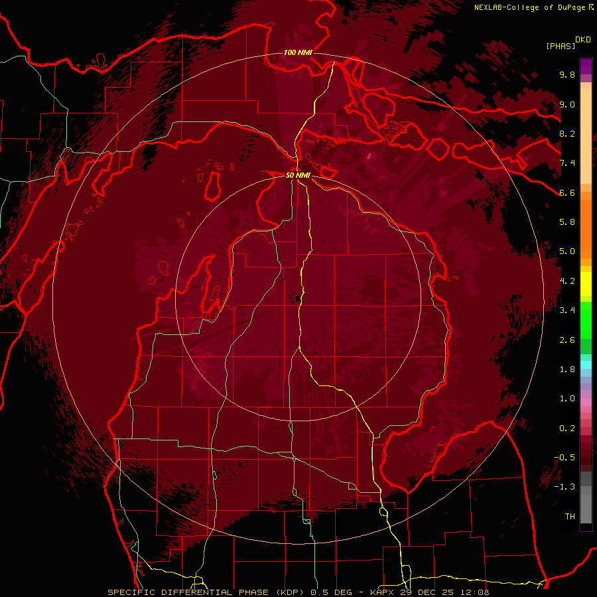597x597 pixels.
Task: Click the "100 NMI" range ring label
Action: point(298,52)
